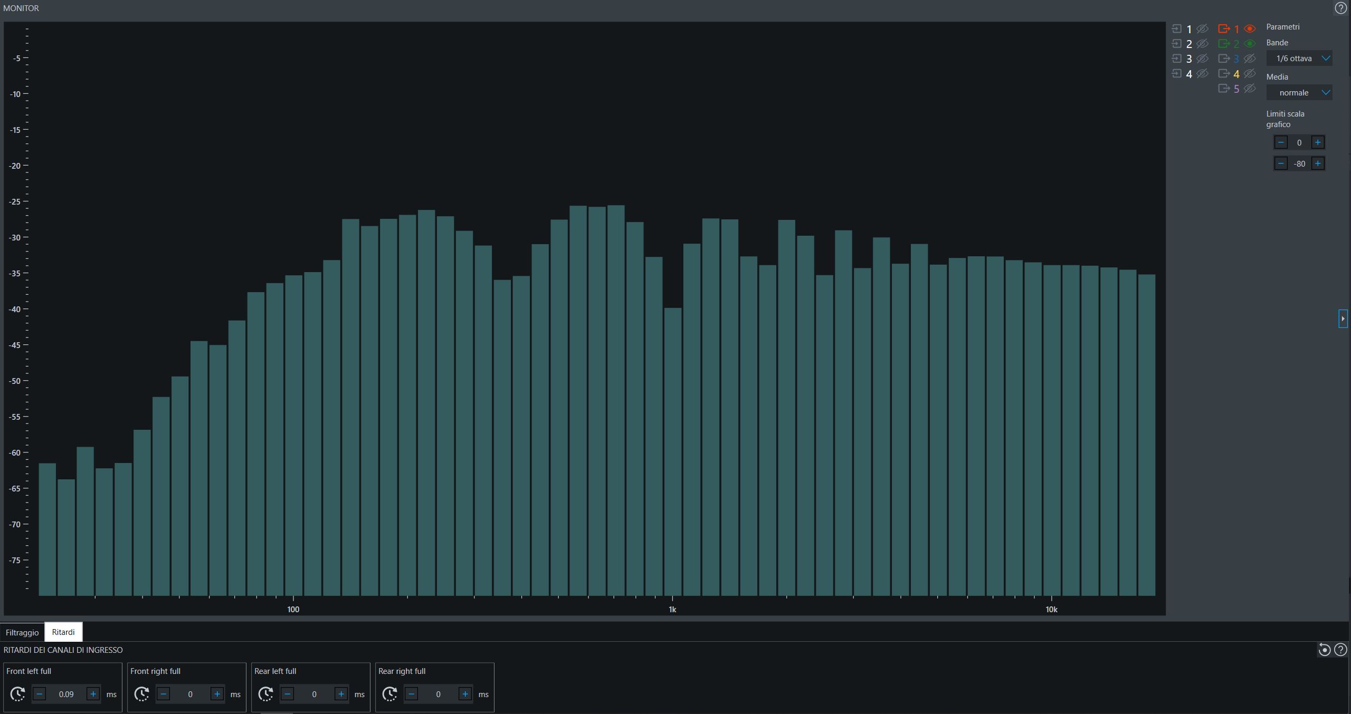Viewport: 1351px width, 714px height.
Task: Decrease Rear left full delay
Action: pyautogui.click(x=288, y=694)
